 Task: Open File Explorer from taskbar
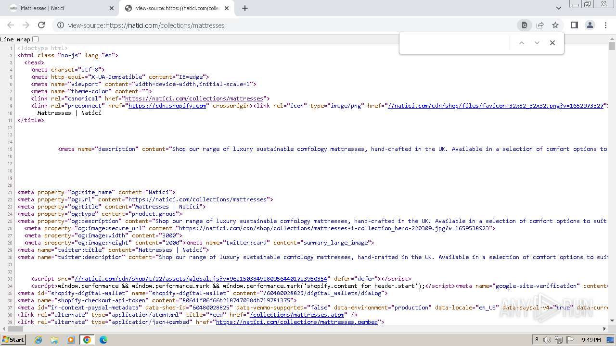pyautogui.click(x=54, y=340)
